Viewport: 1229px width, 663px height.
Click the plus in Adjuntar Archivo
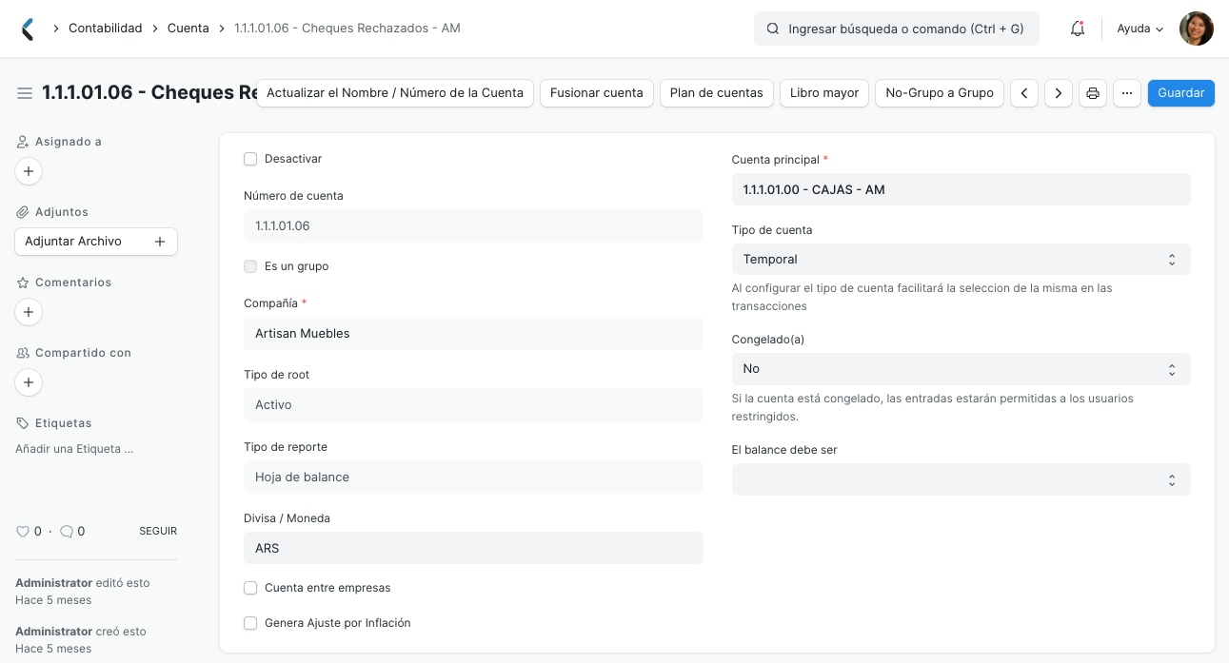(x=160, y=242)
